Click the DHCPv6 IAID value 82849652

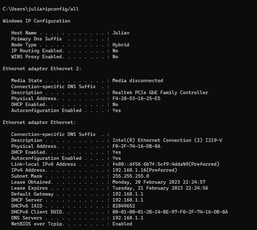click(x=123, y=206)
